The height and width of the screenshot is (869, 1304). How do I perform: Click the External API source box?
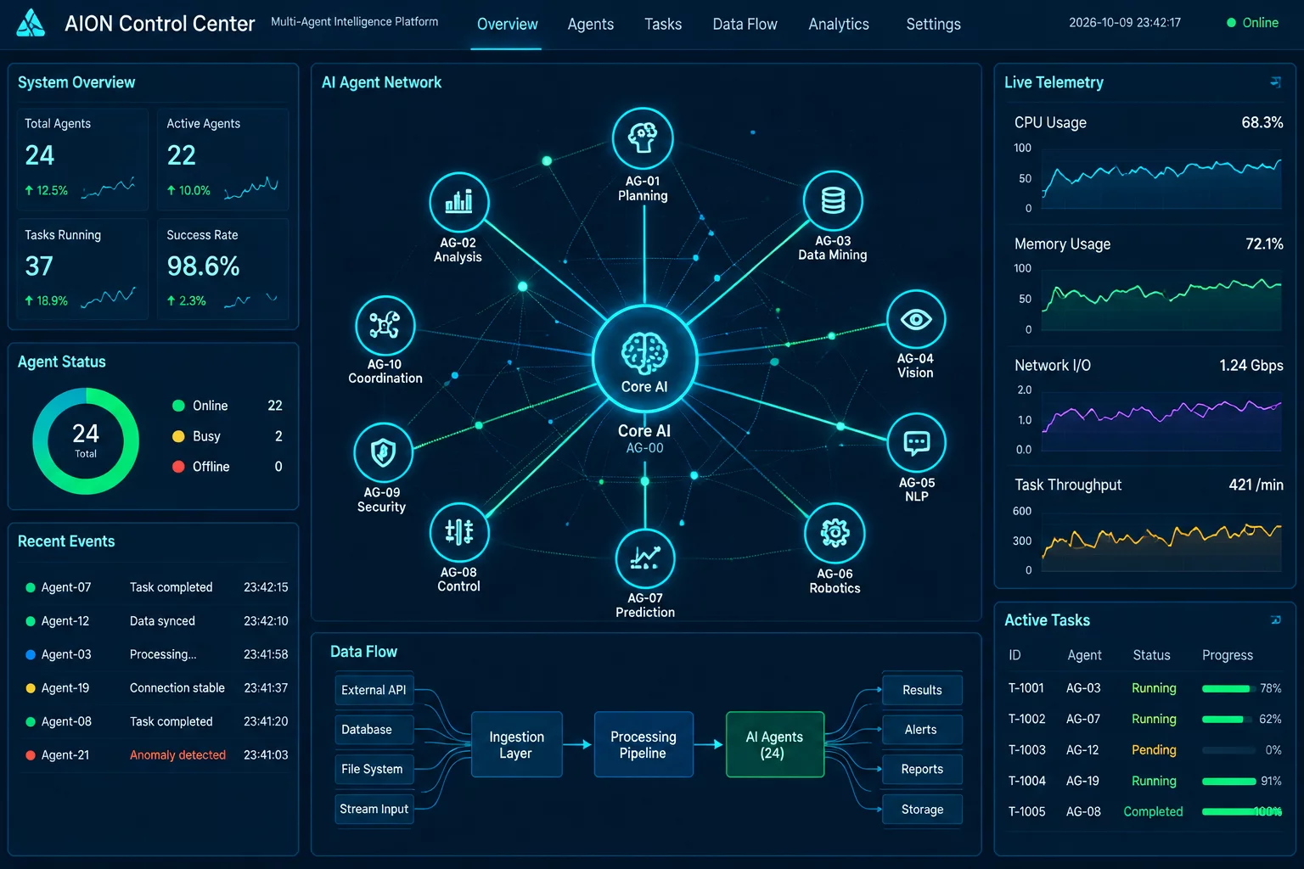(374, 690)
